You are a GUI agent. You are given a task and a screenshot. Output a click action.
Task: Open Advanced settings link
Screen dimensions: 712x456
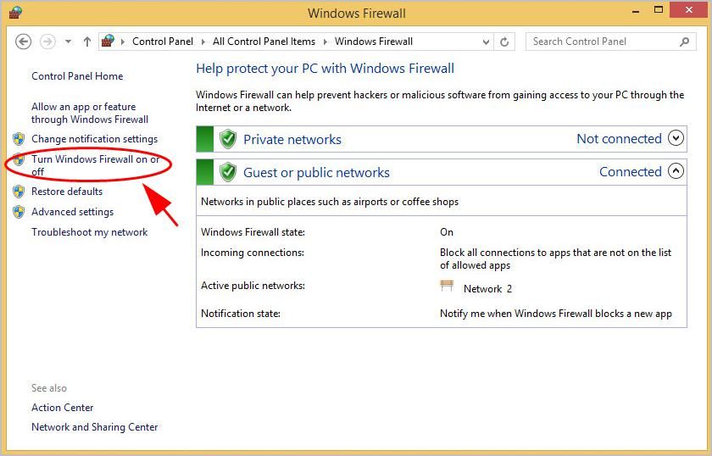coord(72,212)
